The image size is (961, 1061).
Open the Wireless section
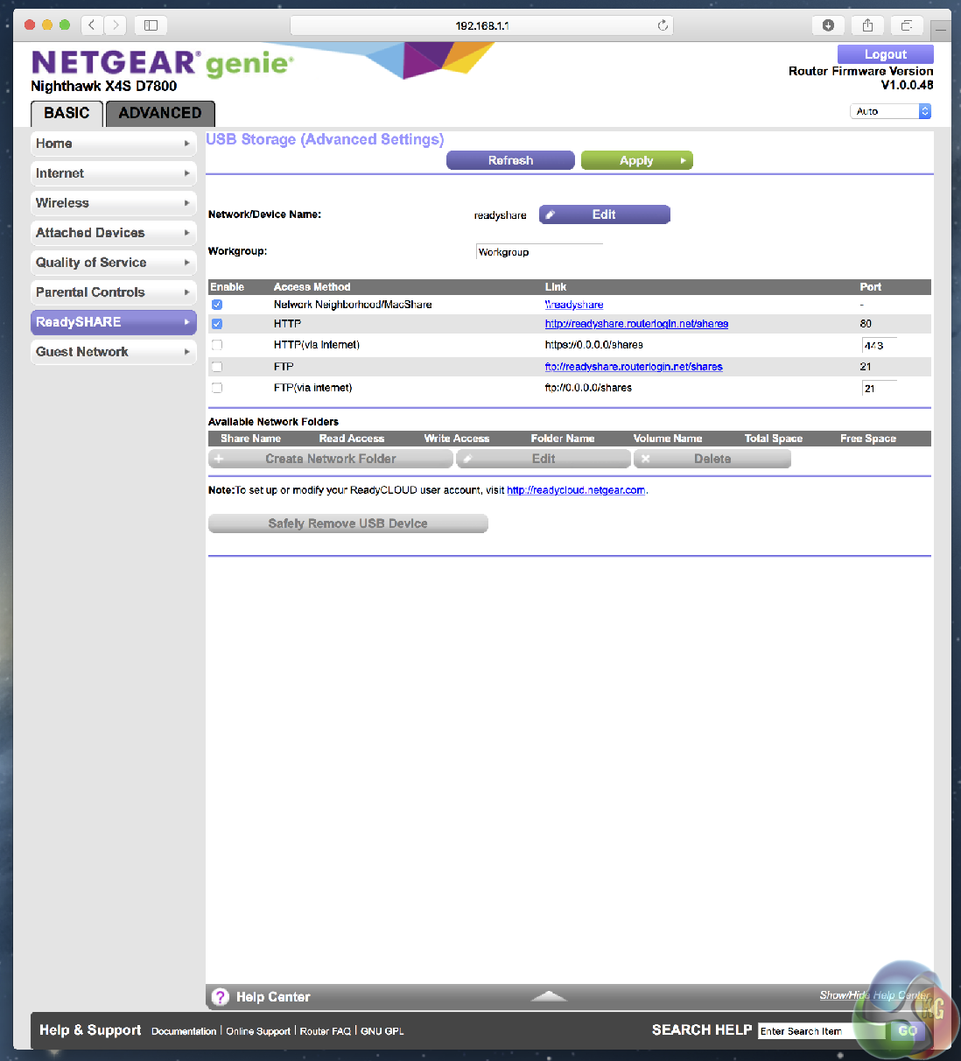(x=114, y=203)
